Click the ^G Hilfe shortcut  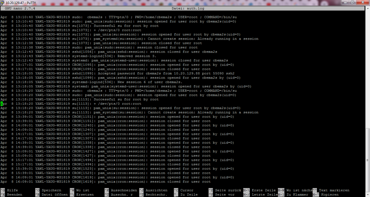click(x=9, y=190)
